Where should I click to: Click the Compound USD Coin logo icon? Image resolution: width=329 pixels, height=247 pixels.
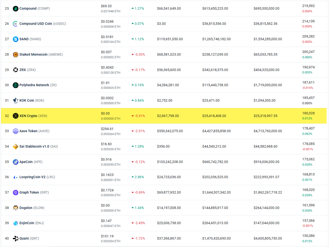(16, 24)
